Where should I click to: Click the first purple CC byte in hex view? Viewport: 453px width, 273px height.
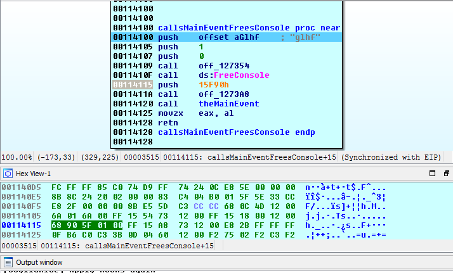pyautogui.click(x=199, y=206)
